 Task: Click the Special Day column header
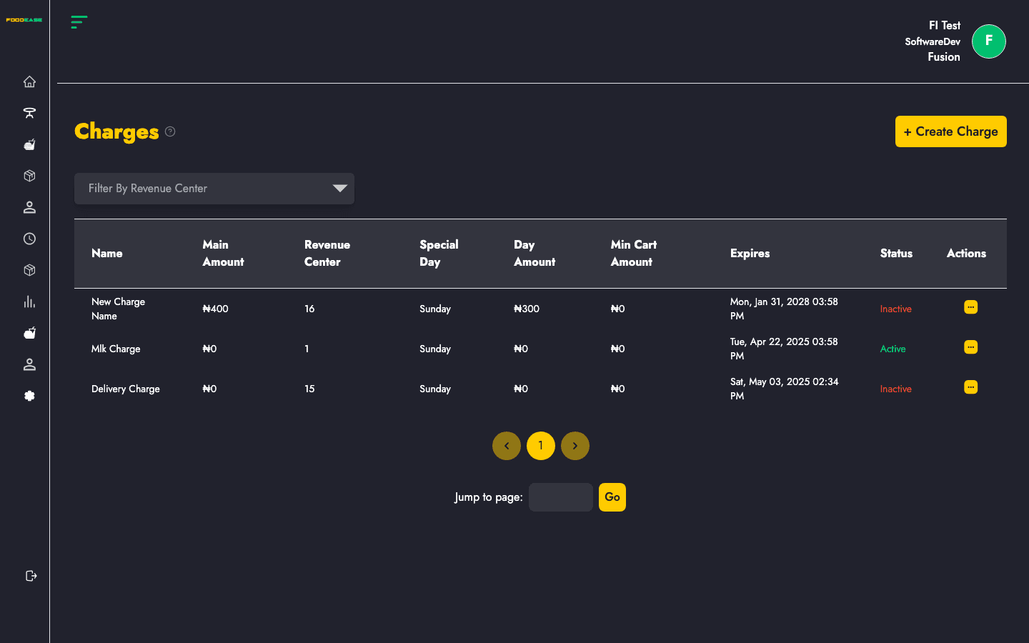pyautogui.click(x=439, y=254)
